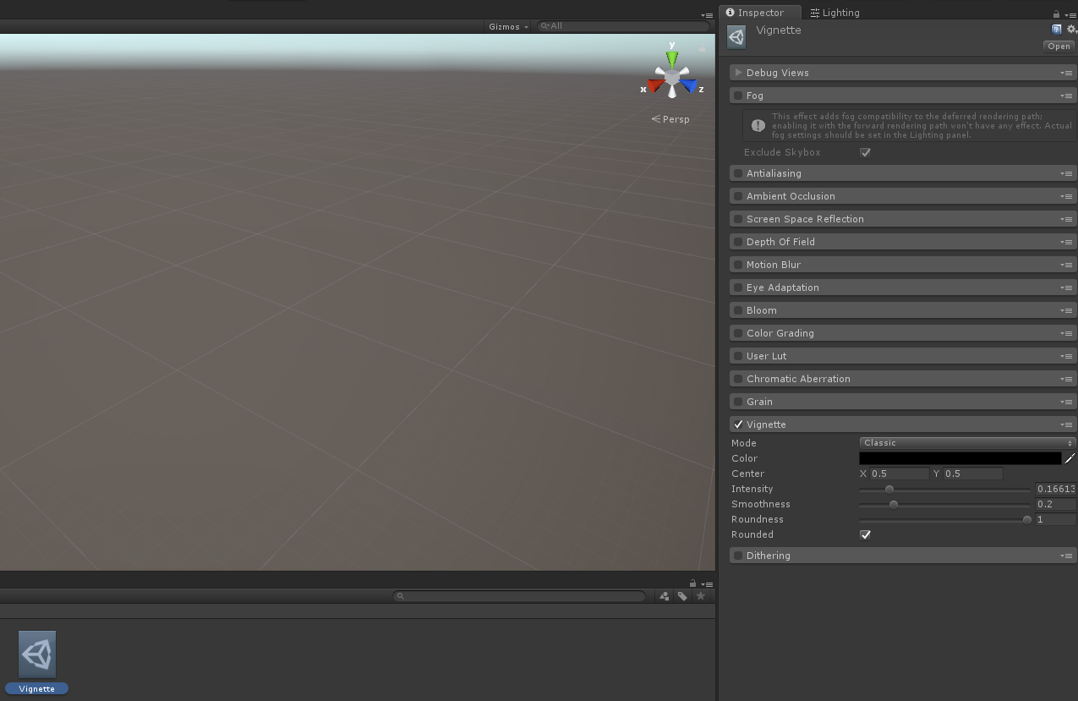The image size is (1078, 701).
Task: Disable the Vignette effect checkbox
Action: 738,424
